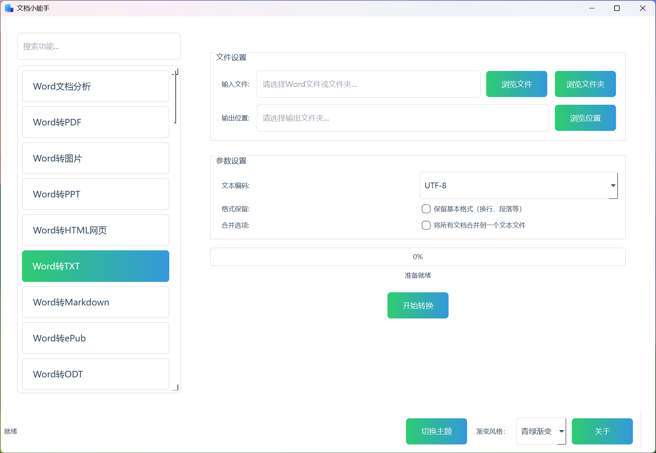Select Word文档分析 in the sidebar
The image size is (656, 453).
point(95,86)
